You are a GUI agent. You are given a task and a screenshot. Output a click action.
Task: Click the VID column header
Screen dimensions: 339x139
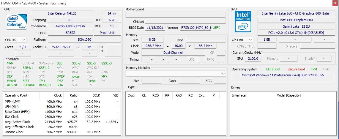(x=111, y=95)
